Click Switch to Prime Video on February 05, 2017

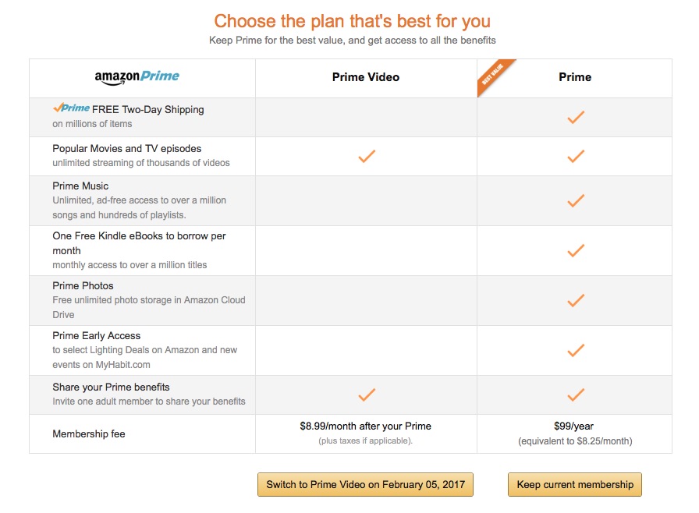pos(366,484)
